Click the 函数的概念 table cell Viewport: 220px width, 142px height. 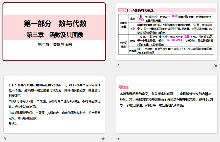click(123, 44)
